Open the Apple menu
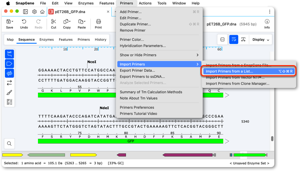 (x=8, y=3)
